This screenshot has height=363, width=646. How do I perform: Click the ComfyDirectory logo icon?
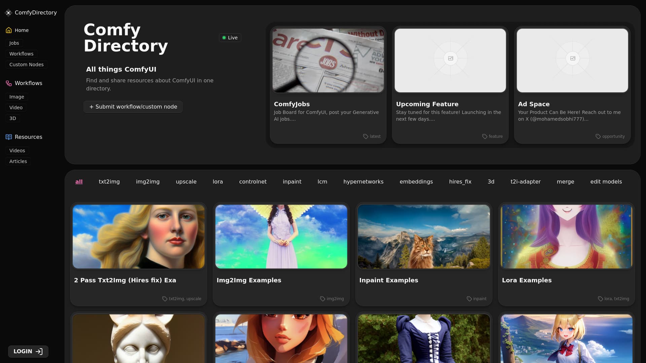(x=8, y=13)
